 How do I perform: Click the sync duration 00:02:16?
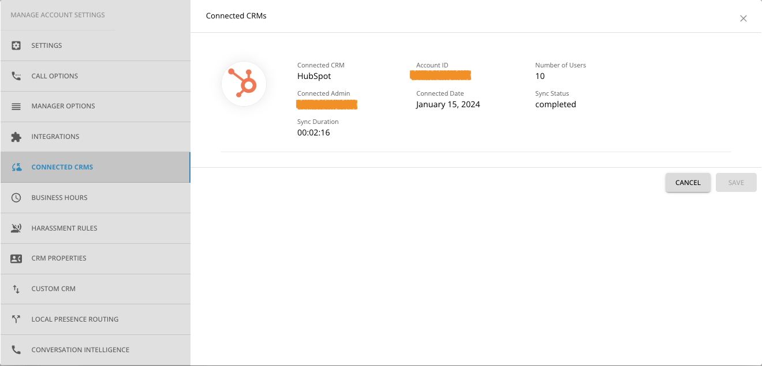313,133
